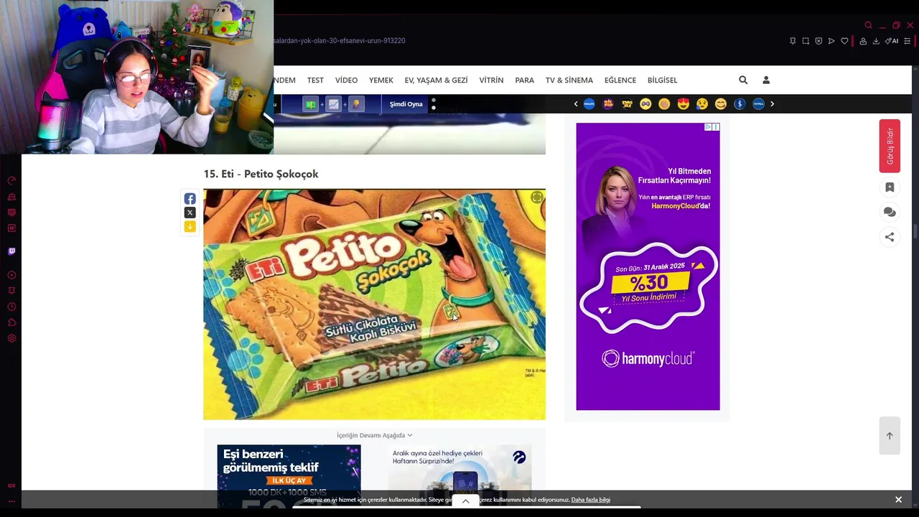Click the crying emoji reaction
Image resolution: width=919 pixels, height=517 pixels.
tap(701, 104)
